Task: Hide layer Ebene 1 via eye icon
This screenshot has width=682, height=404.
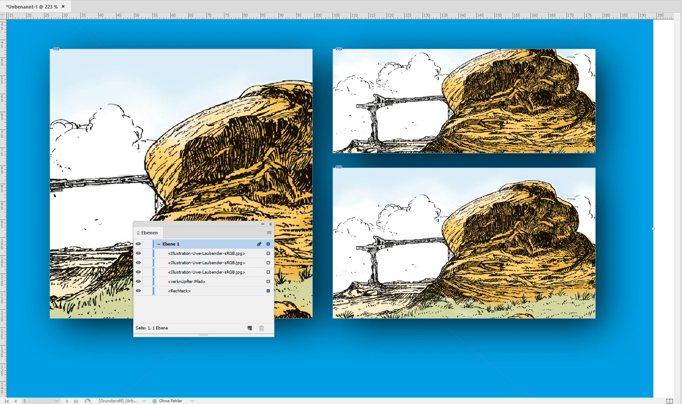Action: coord(138,244)
